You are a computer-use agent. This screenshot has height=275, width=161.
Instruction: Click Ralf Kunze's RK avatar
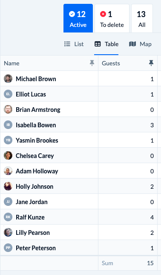[8, 217]
